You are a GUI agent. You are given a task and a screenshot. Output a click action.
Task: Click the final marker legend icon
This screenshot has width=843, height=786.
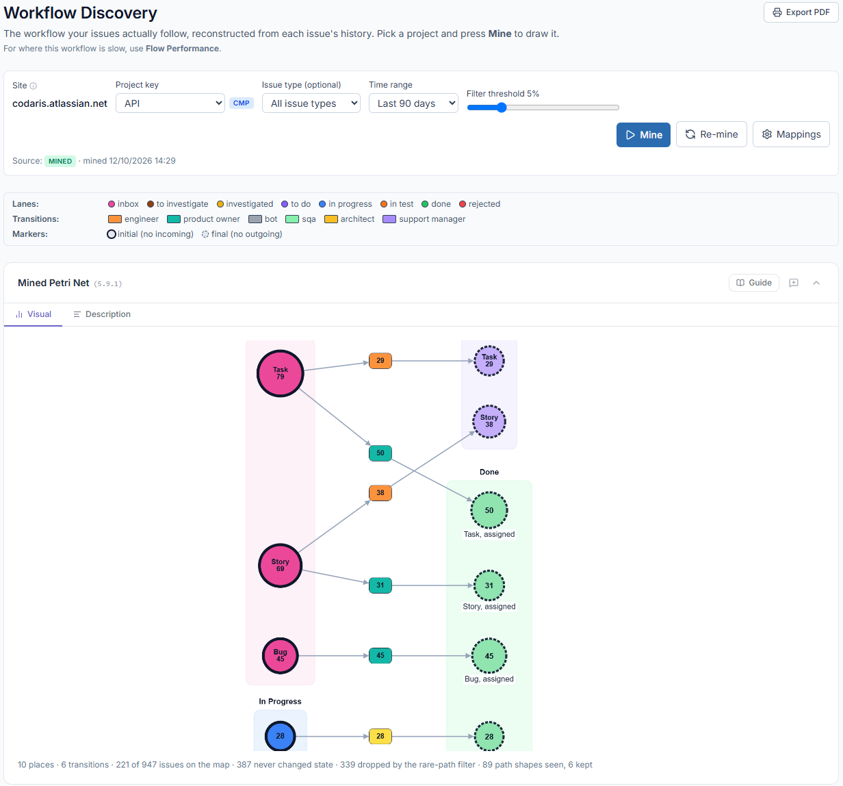click(205, 234)
